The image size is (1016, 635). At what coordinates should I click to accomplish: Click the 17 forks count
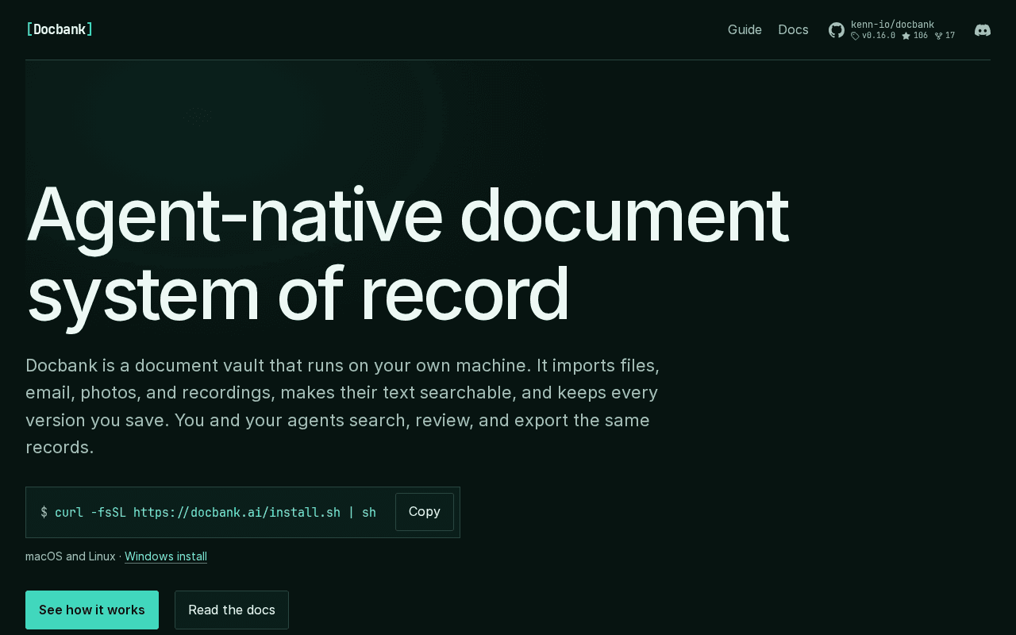pos(950,36)
